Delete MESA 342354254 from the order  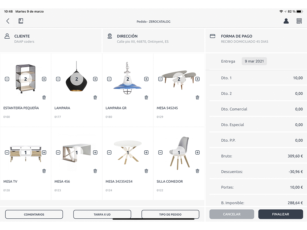146,171
